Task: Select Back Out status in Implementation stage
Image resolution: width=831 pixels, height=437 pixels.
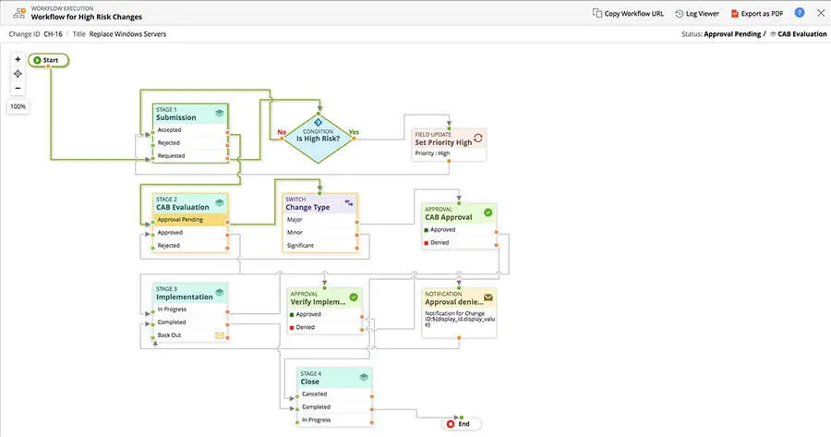Action: pyautogui.click(x=189, y=335)
